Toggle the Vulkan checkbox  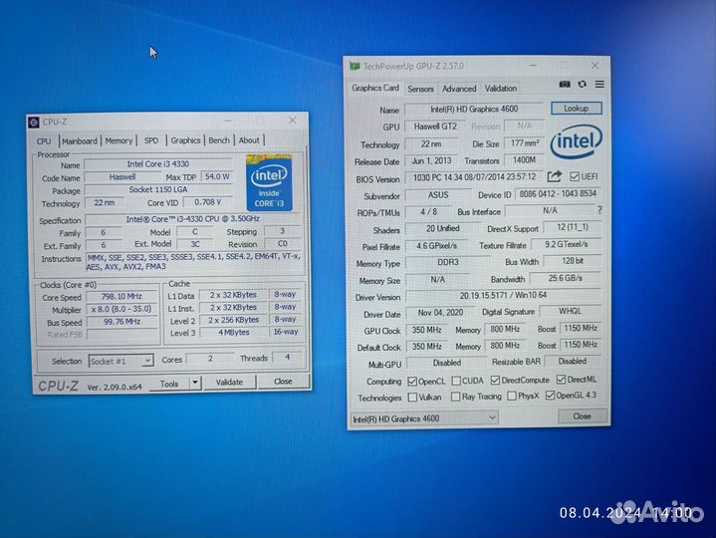pyautogui.click(x=412, y=397)
